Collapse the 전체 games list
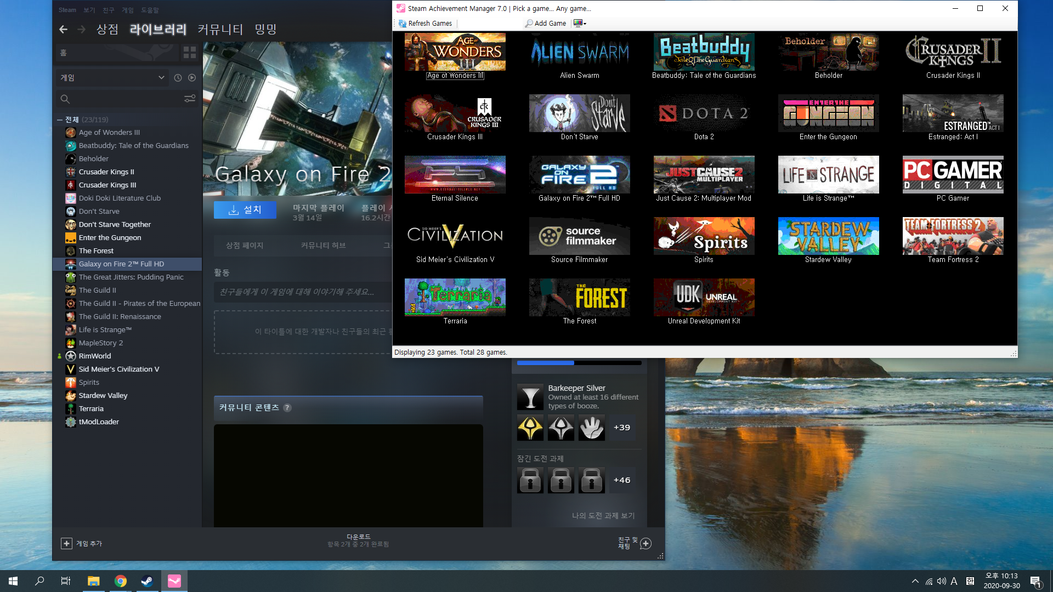 tap(59, 119)
